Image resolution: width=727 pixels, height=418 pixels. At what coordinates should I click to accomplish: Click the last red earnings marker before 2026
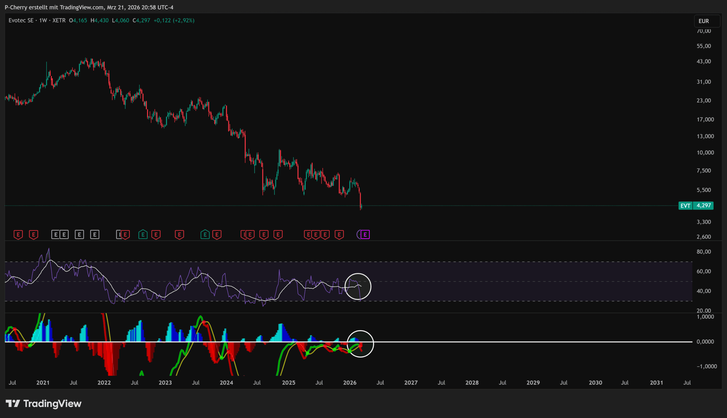(339, 235)
